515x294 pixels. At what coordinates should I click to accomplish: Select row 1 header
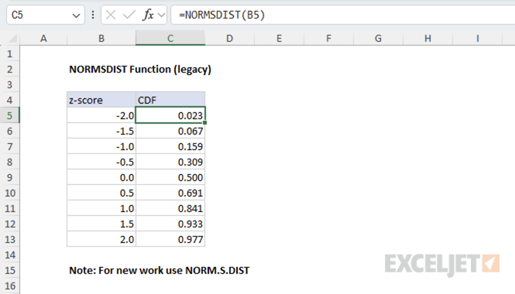[10, 53]
